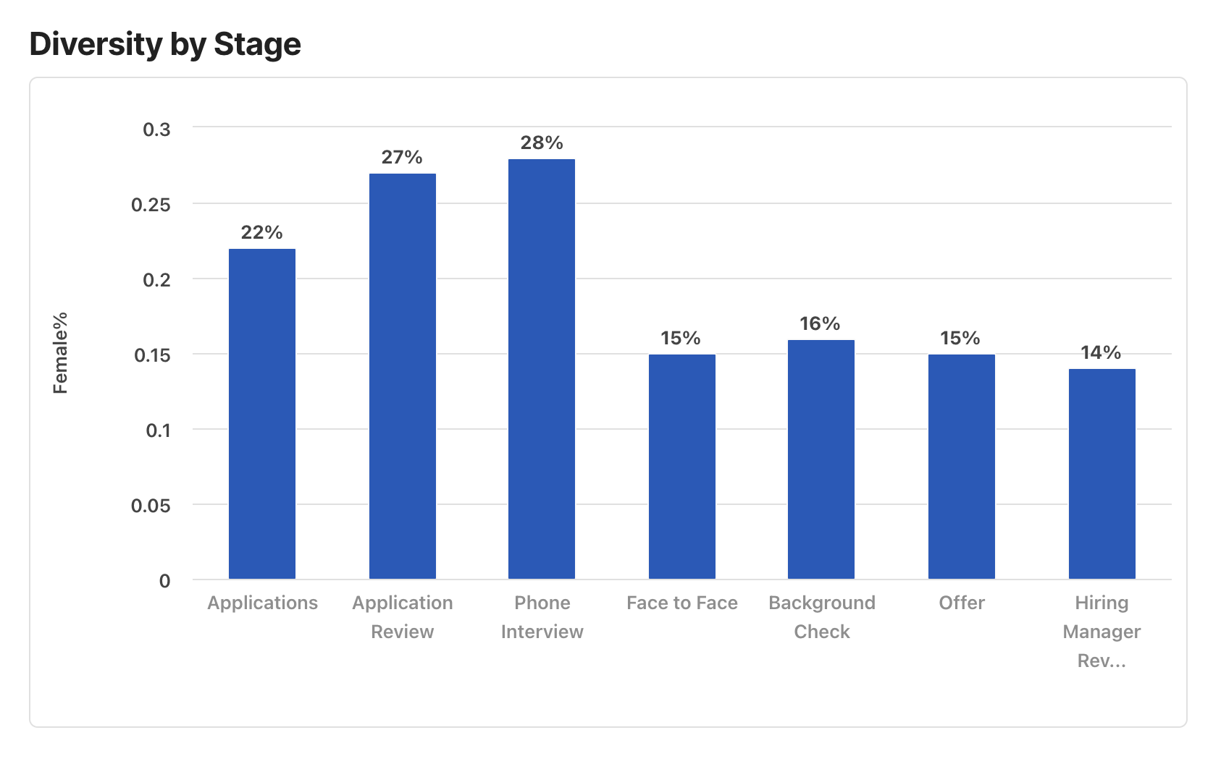Click the Diversity by Stage title
Screen dimensions: 1221x777
(165, 45)
